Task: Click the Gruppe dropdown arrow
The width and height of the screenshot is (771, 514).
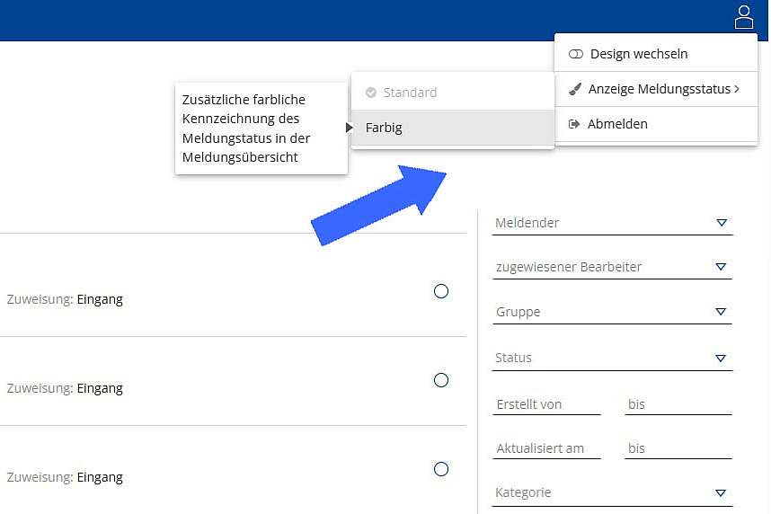Action: 721,311
